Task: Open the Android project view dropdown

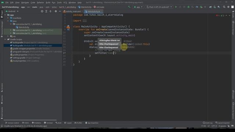Action: tap(12, 11)
